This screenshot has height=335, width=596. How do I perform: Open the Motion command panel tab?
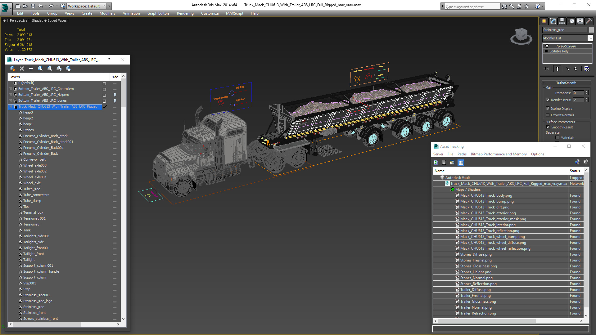pyautogui.click(x=571, y=21)
